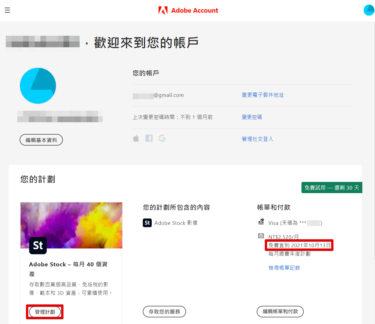Click the NT$2,520/月 price text

coord(284,237)
